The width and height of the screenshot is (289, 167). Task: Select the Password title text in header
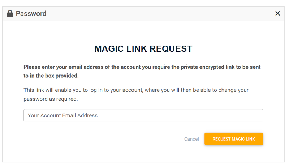pyautogui.click(x=31, y=14)
